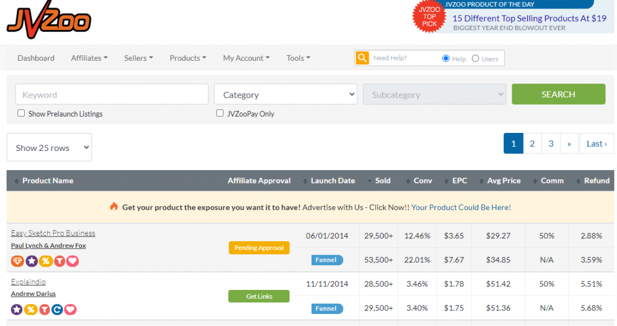Select the Users radio button
Image resolution: width=617 pixels, height=326 pixels.
click(x=475, y=58)
